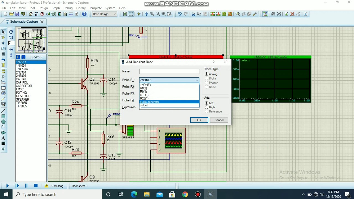Click the Pick devices P button
This screenshot has height=199, width=354.
18,57
